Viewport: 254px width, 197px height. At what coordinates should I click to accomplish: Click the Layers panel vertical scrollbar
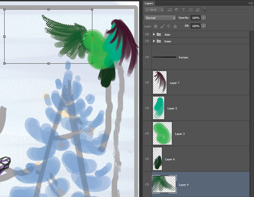[x=251, y=114]
